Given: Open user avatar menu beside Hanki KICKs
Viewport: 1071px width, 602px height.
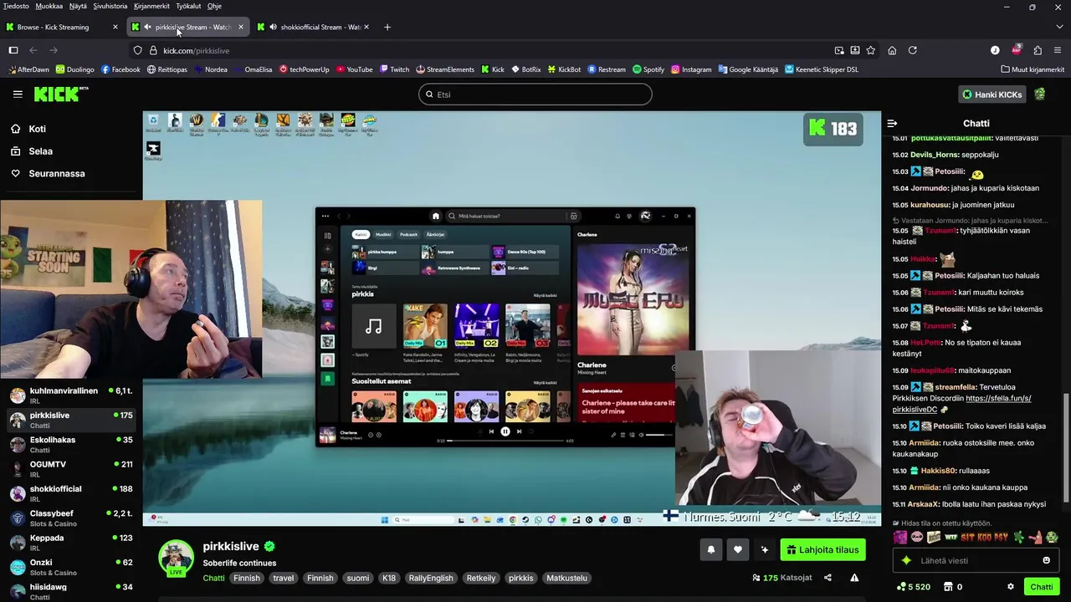Looking at the screenshot, I should [1040, 94].
